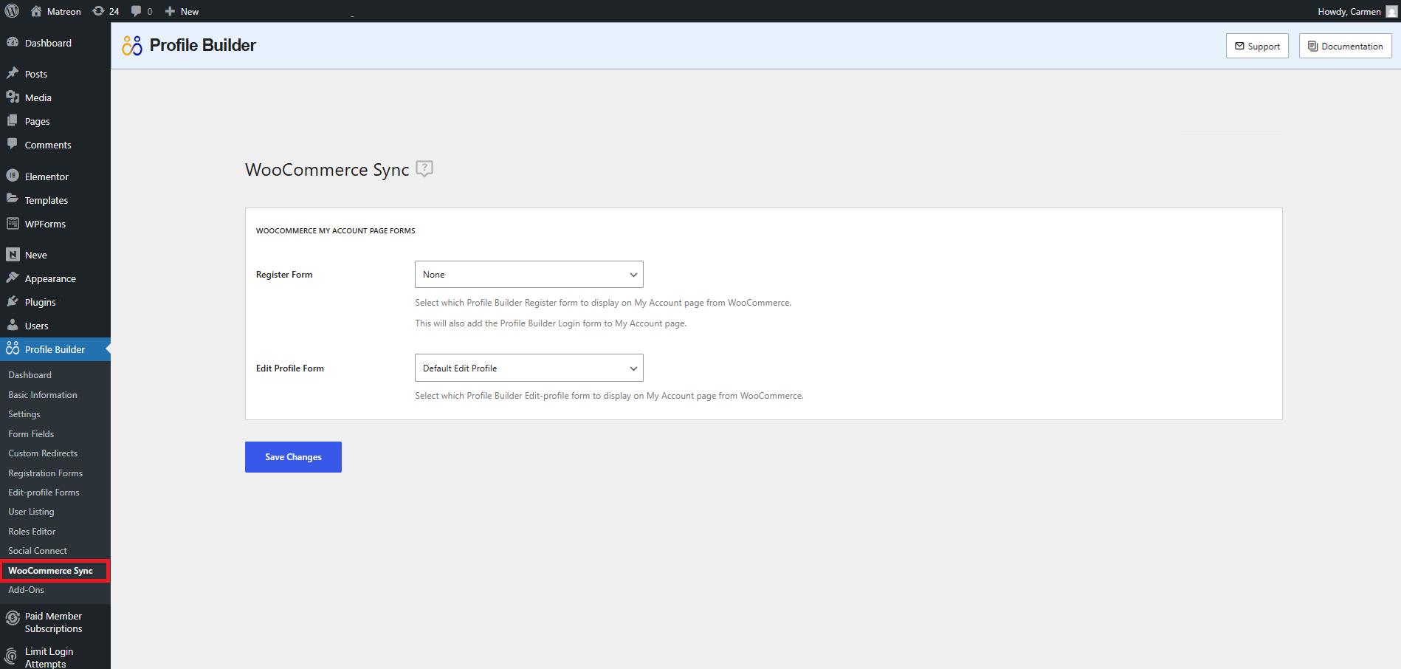Click the Save Changes button
The width and height of the screenshot is (1401, 669).
pyautogui.click(x=293, y=457)
